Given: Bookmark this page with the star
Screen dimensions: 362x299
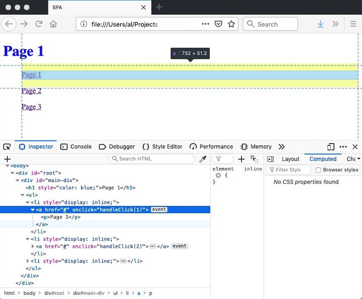Looking at the screenshot, I should [x=231, y=24].
